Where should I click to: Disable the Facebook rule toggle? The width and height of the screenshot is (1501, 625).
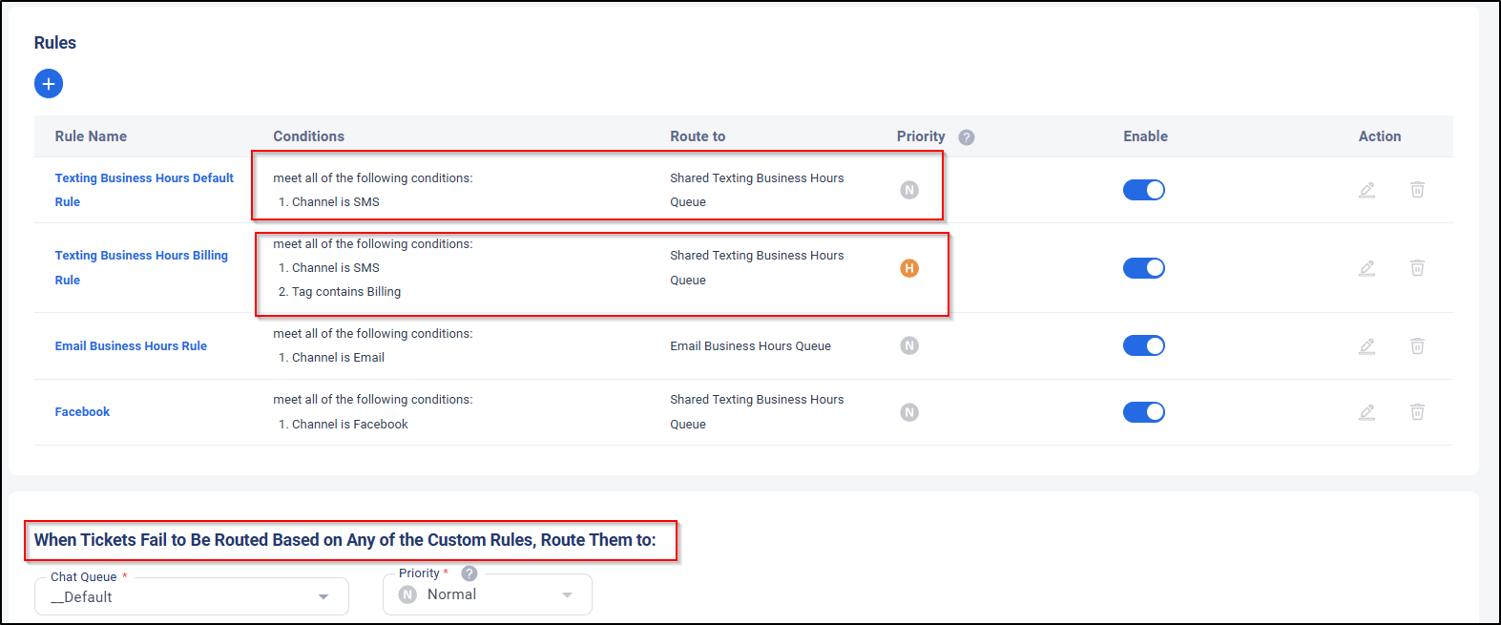pos(1143,412)
